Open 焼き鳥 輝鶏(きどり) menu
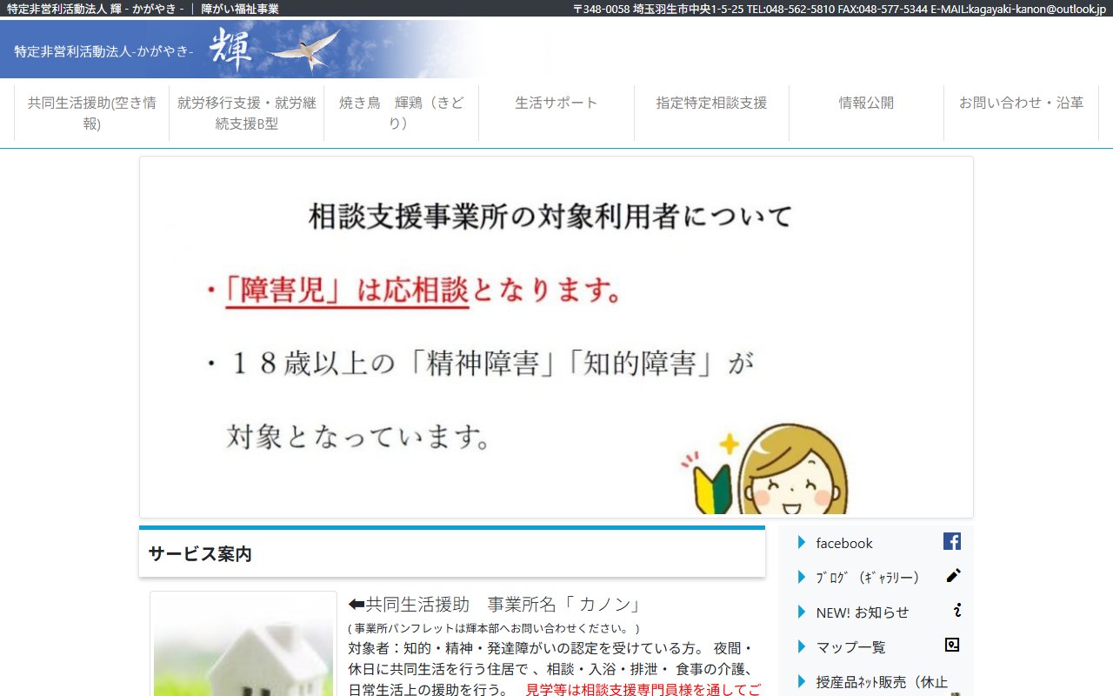The height and width of the screenshot is (696, 1113). 402,113
